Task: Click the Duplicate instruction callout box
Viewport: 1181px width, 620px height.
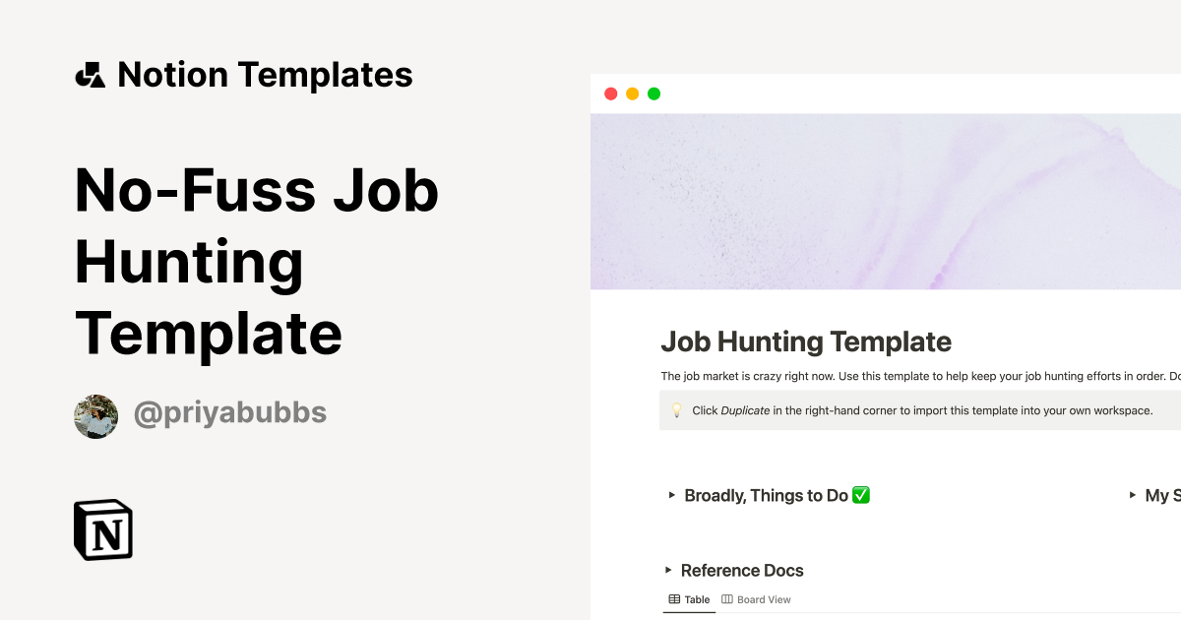Action: click(915, 410)
